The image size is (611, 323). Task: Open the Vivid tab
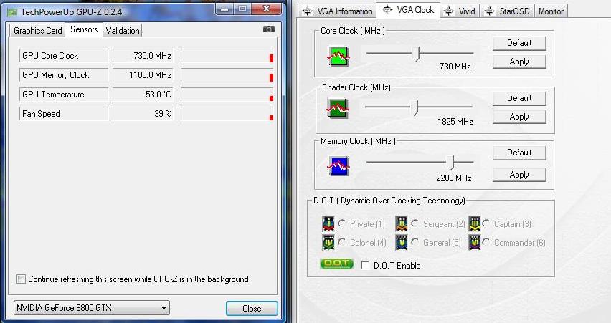(x=460, y=11)
